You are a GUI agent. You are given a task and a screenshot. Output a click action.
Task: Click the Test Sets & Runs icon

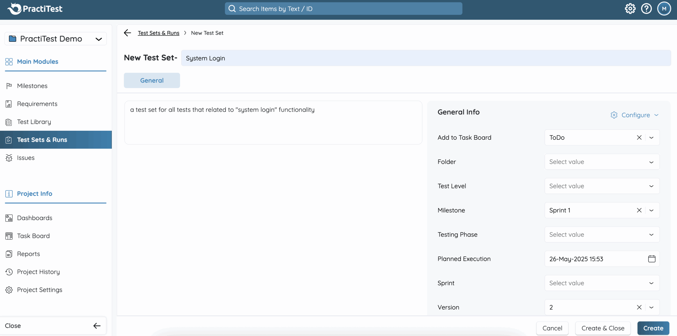pyautogui.click(x=9, y=140)
